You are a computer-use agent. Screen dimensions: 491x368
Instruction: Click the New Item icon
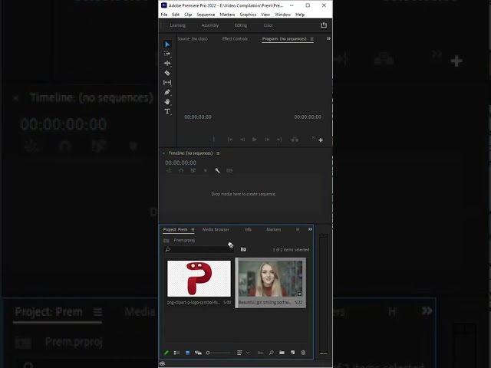tap(292, 353)
